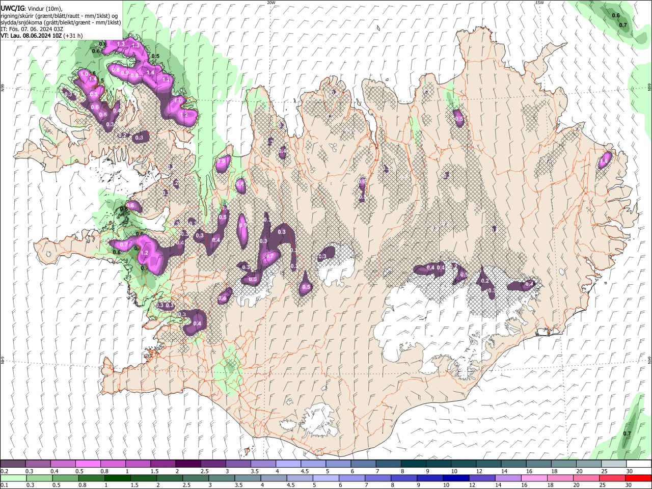Click the 'IT: Fös. 07. 06. 2024 03Z' line
Image resolution: width=652 pixels, height=489 pixels.
point(32,29)
